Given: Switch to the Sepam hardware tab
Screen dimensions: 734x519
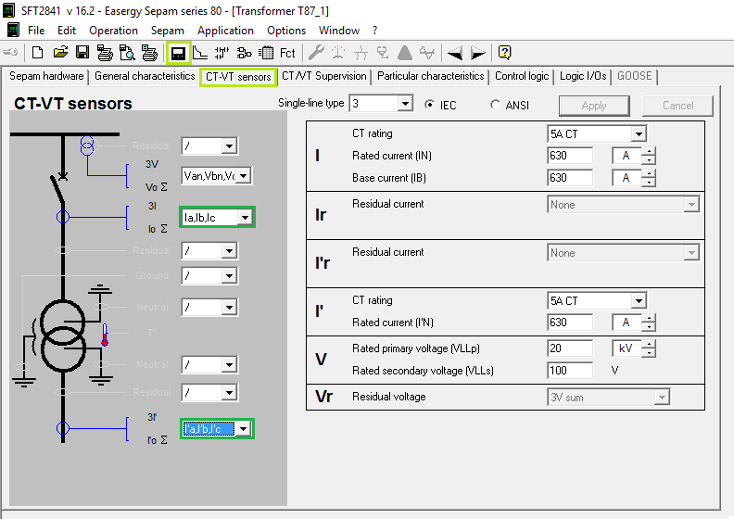Looking at the screenshot, I should pyautogui.click(x=46, y=76).
